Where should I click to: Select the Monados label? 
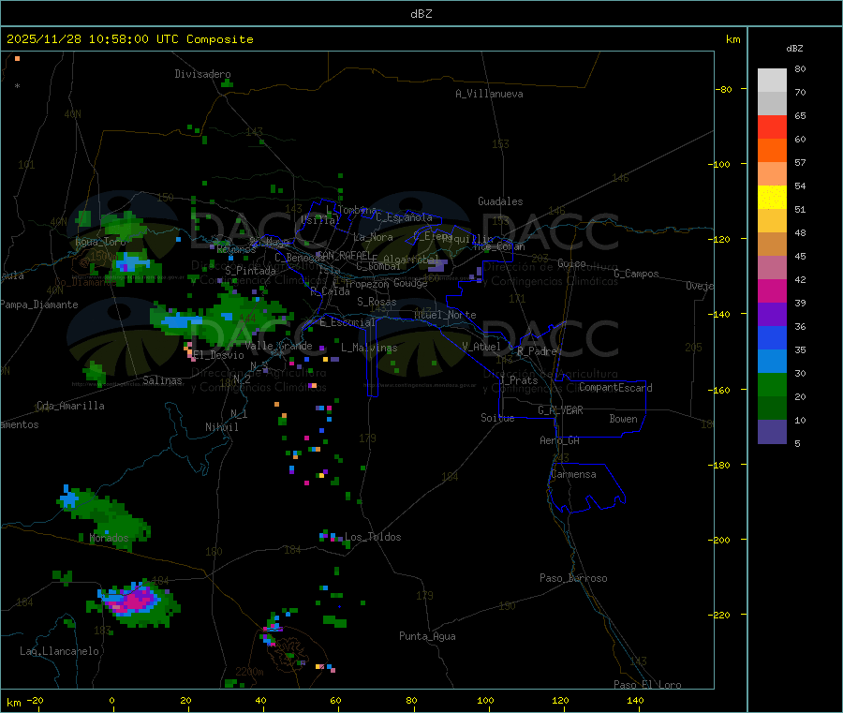point(110,538)
